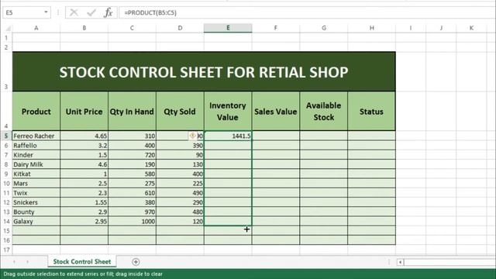Click the Paste Options smart tag in D5
This screenshot has width=496, height=279.
pos(193,136)
